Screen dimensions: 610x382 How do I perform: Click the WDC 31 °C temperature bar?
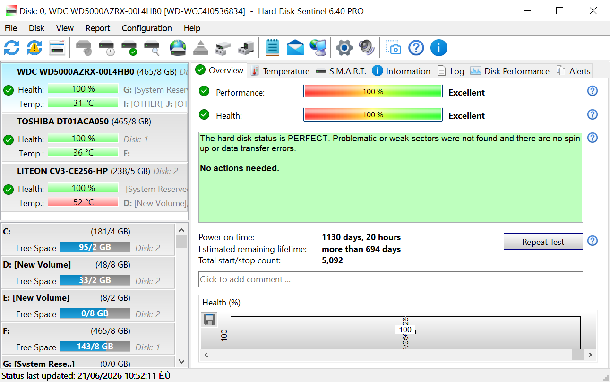pos(83,103)
